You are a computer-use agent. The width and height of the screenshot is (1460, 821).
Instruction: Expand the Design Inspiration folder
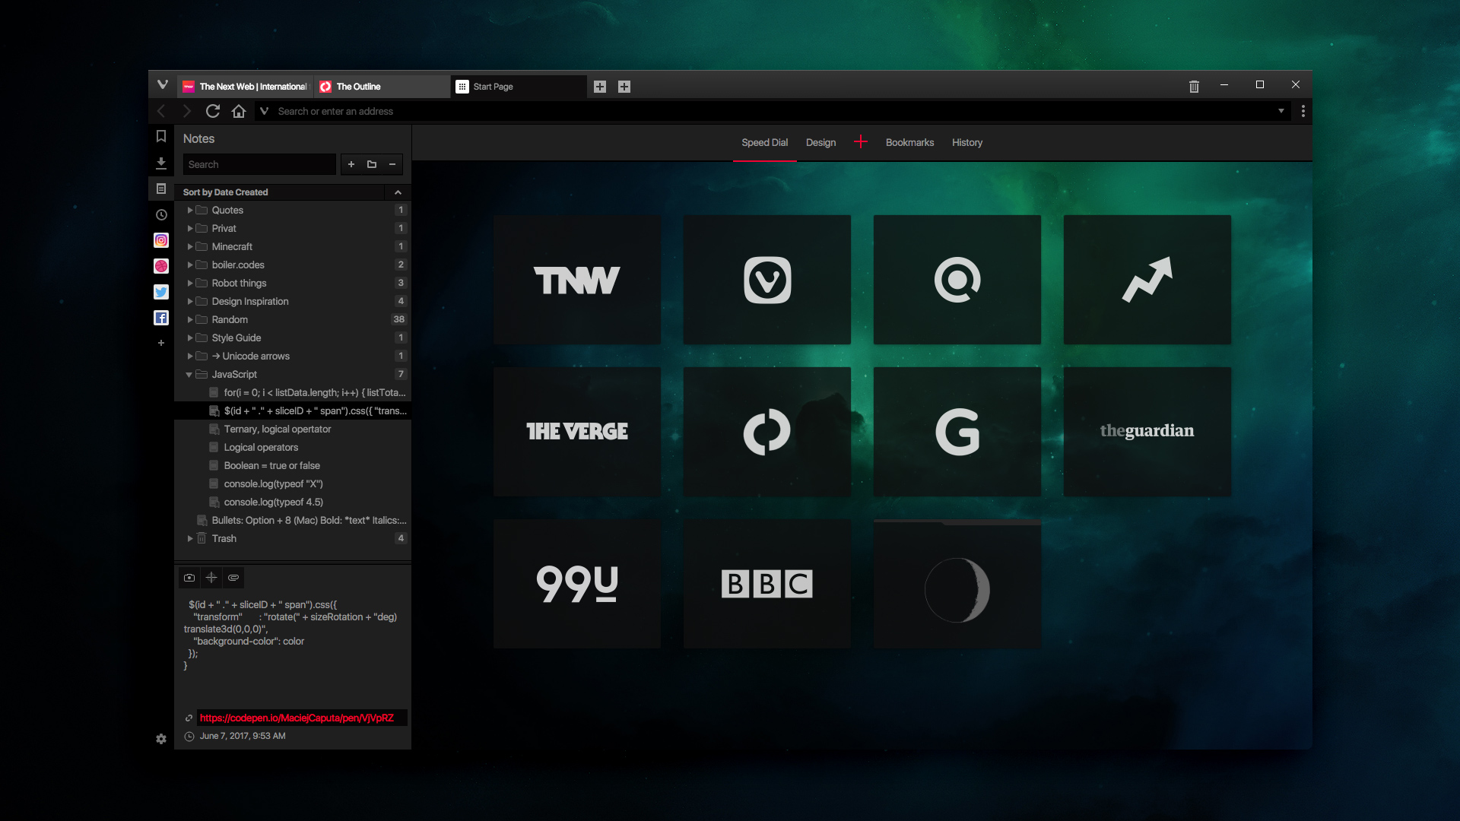(188, 301)
